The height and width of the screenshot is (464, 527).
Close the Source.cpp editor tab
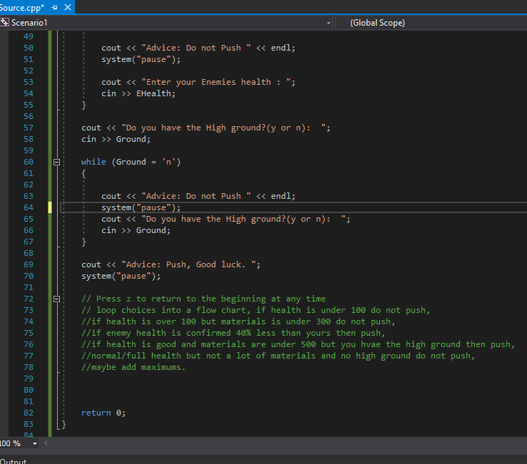68,7
